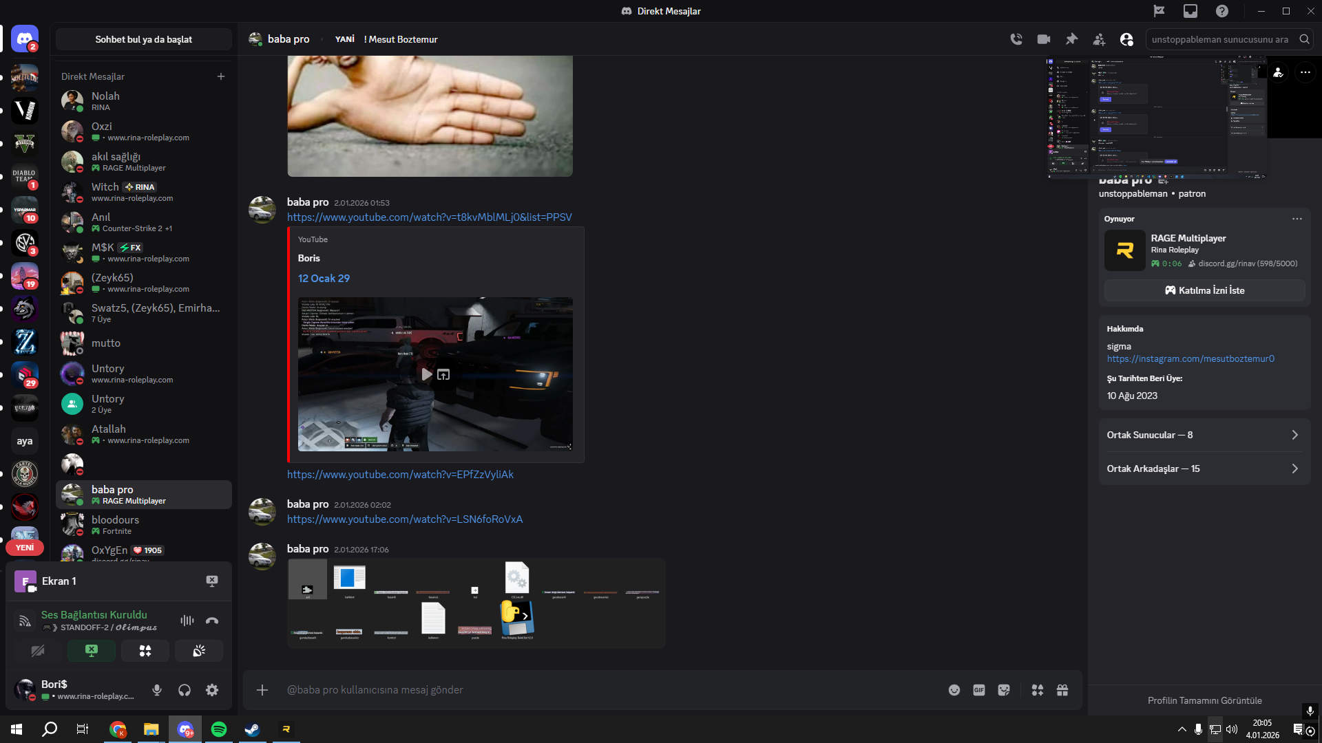Open the emoji picker
This screenshot has height=743, width=1322.
(x=954, y=690)
